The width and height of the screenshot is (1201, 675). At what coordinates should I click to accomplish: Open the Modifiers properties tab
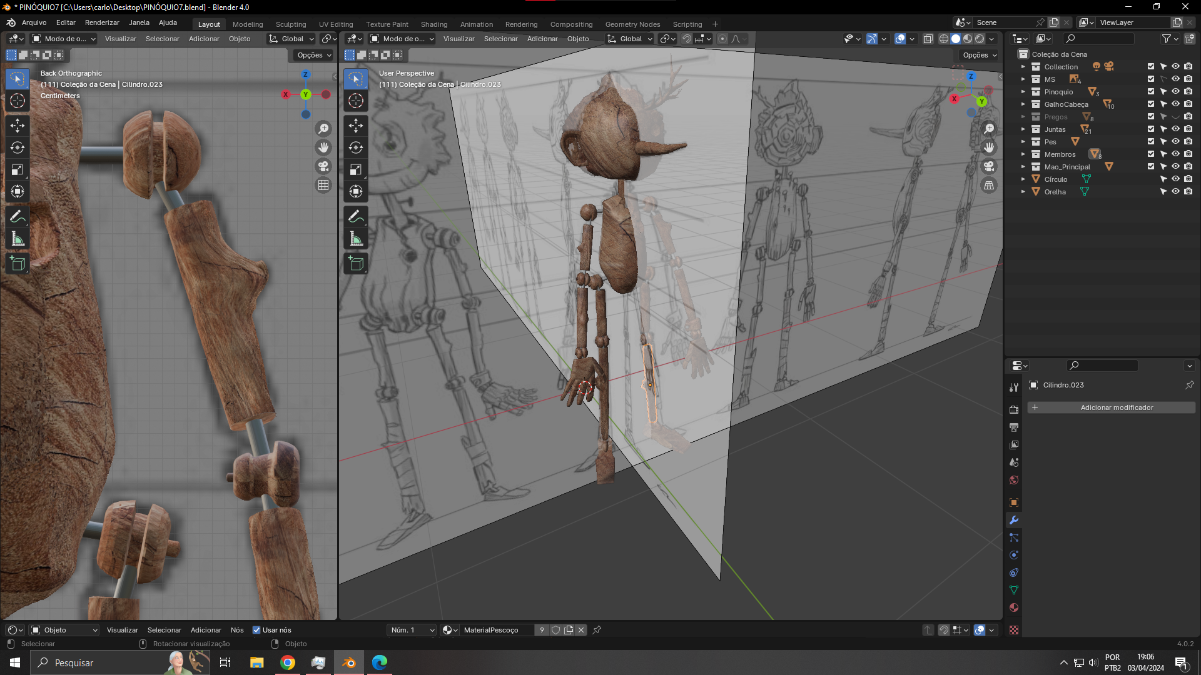1014,520
